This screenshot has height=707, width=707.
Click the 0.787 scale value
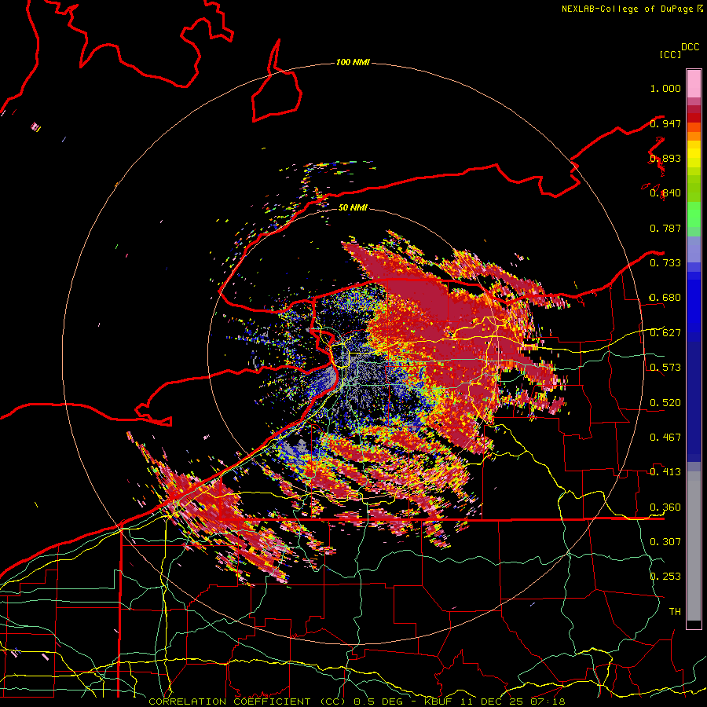coord(665,228)
